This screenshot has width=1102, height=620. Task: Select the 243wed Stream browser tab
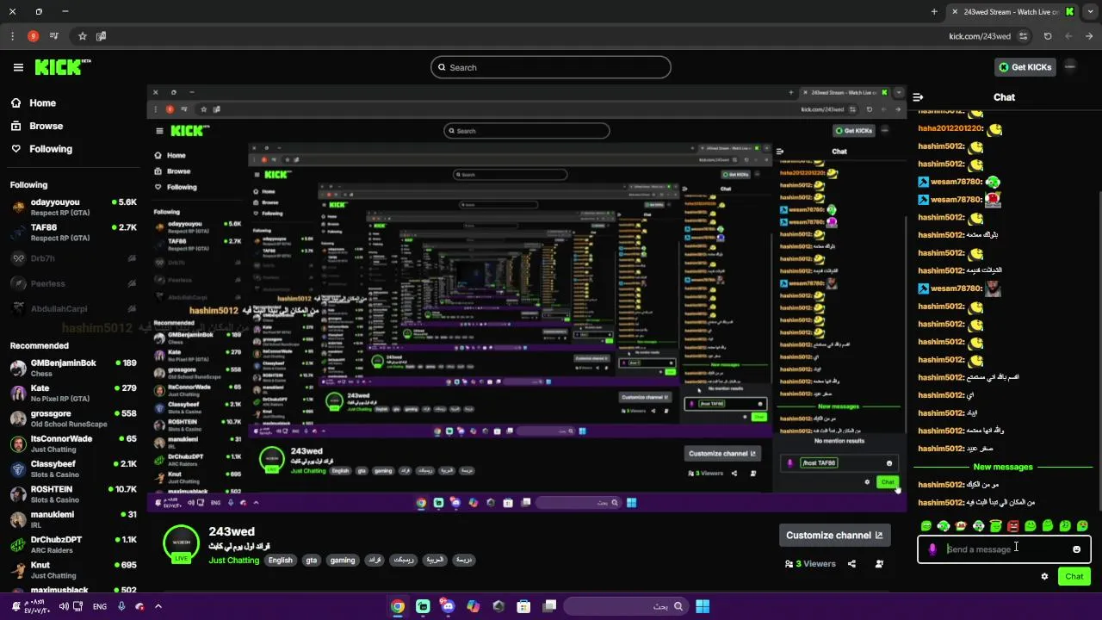click(1012, 12)
